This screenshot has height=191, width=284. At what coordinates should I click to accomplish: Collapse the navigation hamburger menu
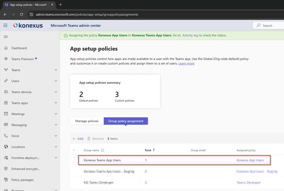[6, 37]
